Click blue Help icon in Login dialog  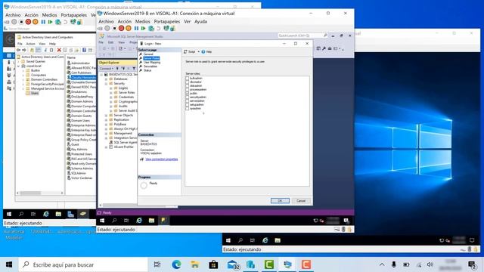[x=203, y=52]
